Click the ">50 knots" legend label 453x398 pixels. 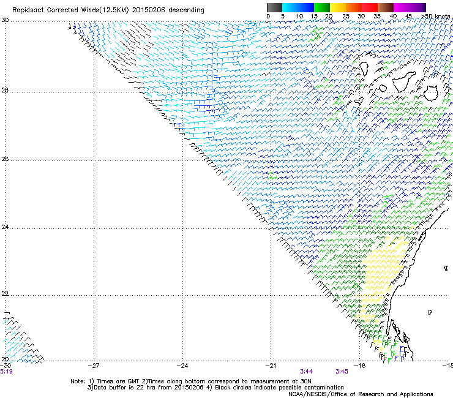click(x=435, y=17)
